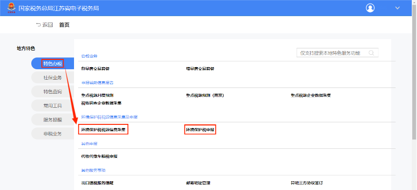Open 环境保护税税源信息采集 link
417x190 pixels.
103,130
